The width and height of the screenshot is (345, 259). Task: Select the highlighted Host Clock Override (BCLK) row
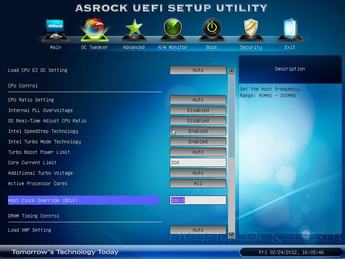[x=84, y=200]
